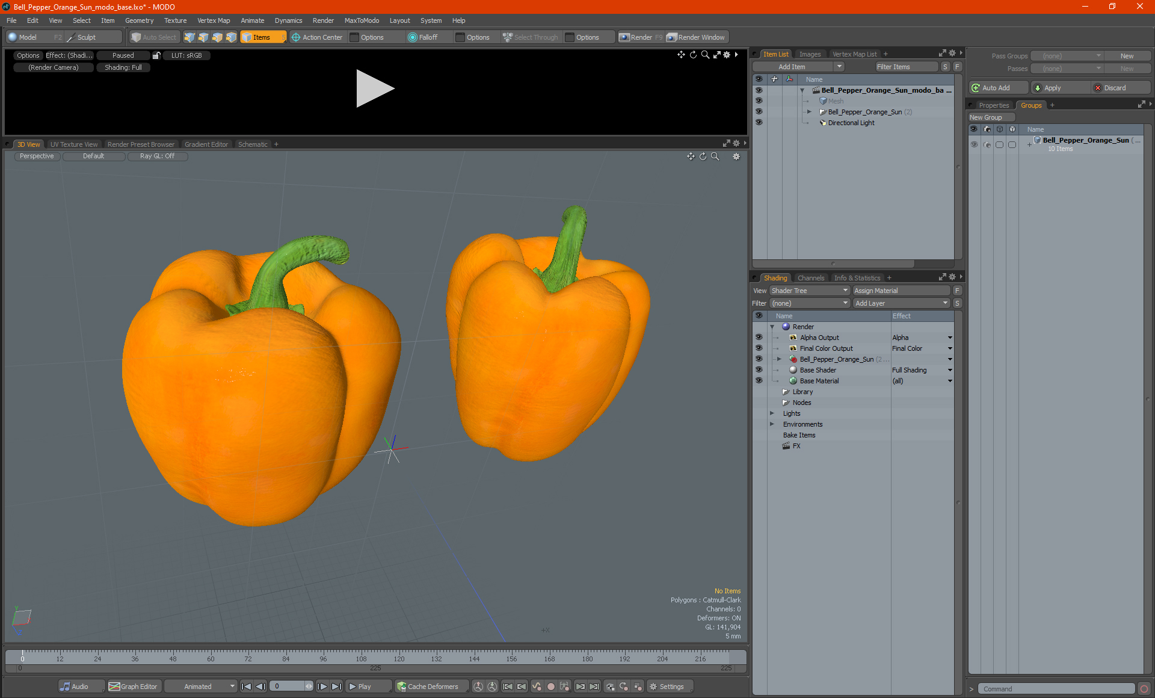Click the Discard button
The image size is (1155, 698).
[1120, 88]
